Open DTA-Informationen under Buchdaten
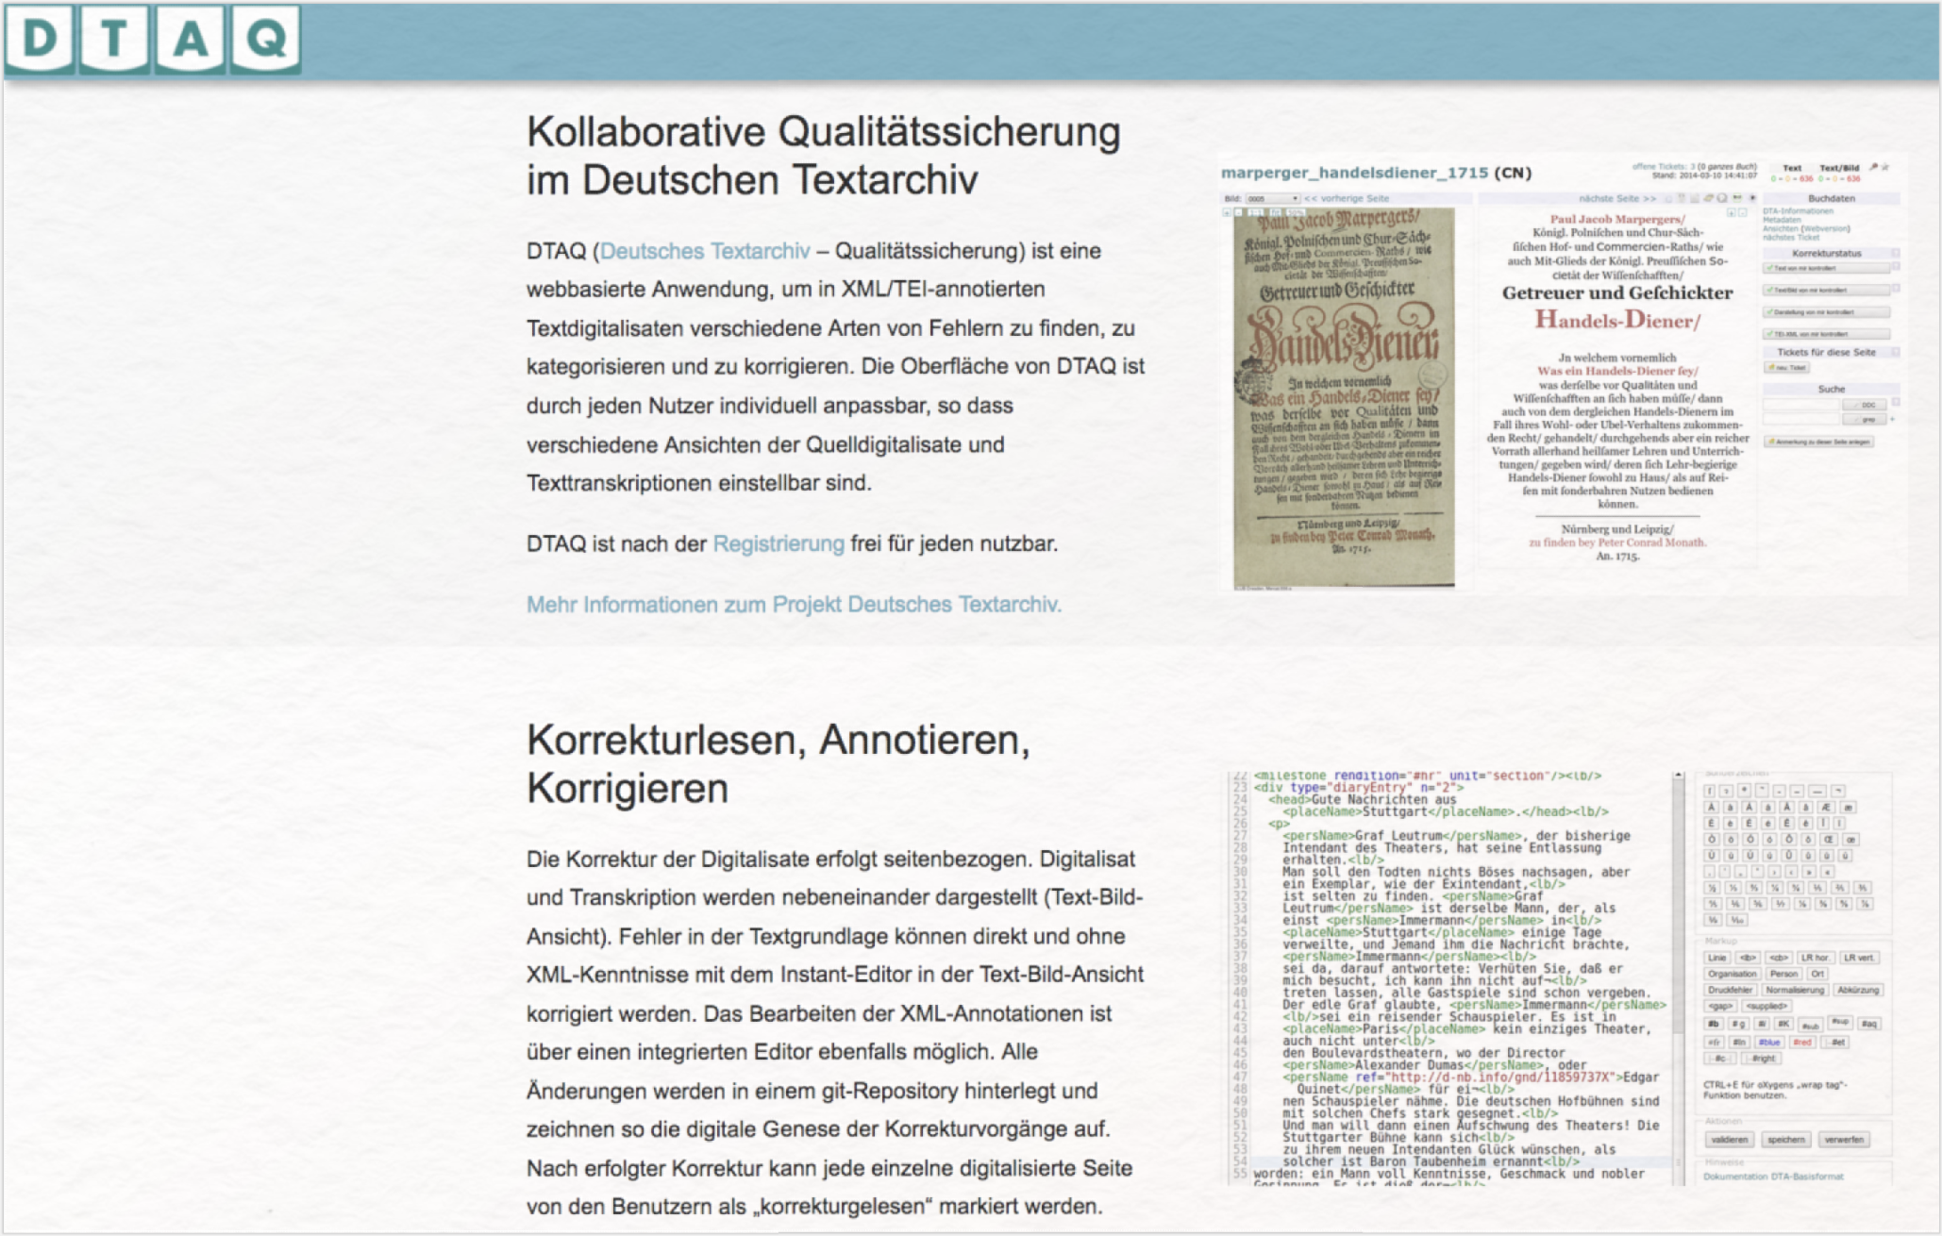The height and width of the screenshot is (1236, 1942). click(1798, 211)
